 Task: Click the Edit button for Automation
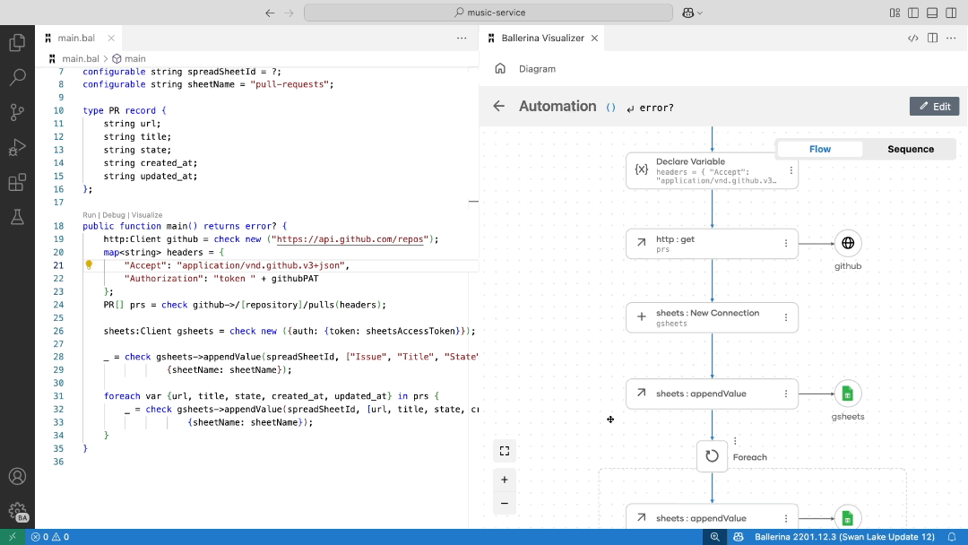click(x=934, y=106)
